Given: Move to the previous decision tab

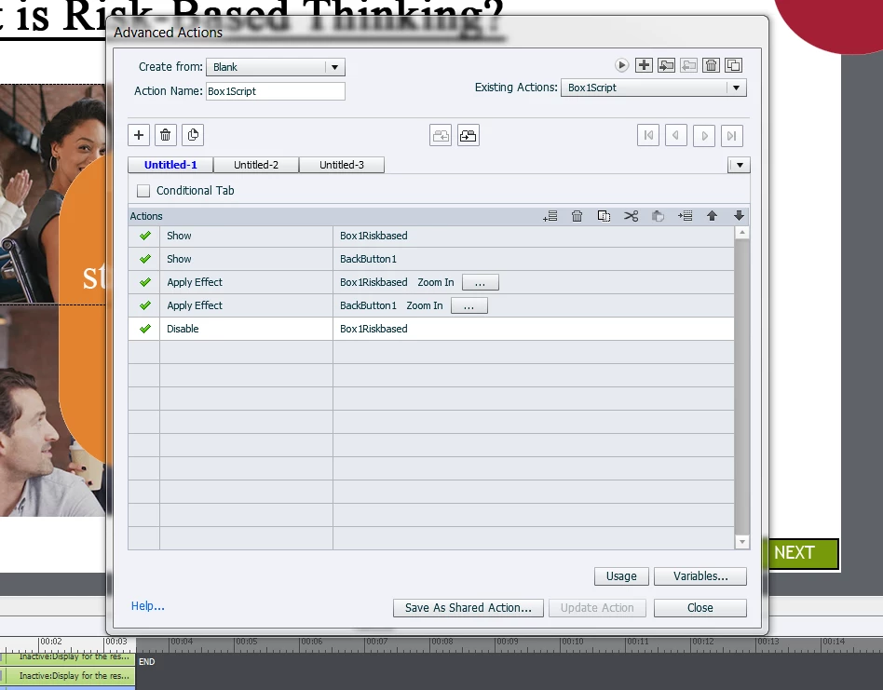Looking at the screenshot, I should click(x=676, y=136).
